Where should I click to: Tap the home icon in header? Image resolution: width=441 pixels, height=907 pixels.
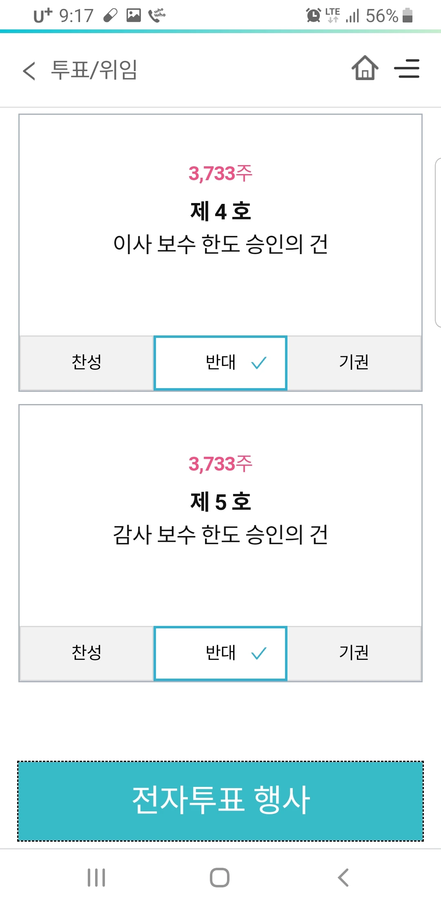click(x=365, y=68)
